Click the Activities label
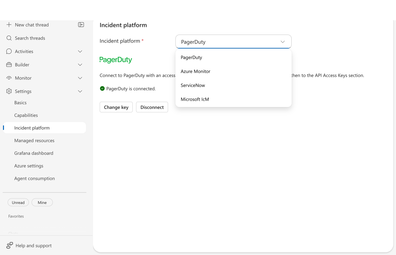 (24, 51)
